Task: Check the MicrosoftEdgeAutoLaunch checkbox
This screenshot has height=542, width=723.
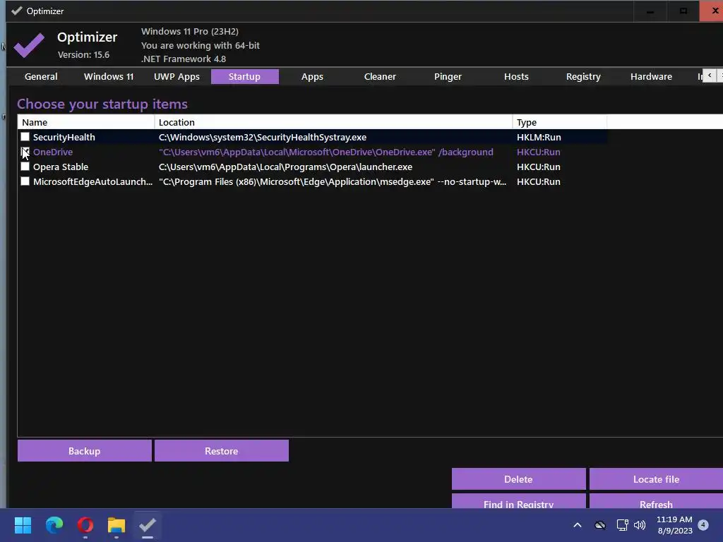Action: coord(25,181)
